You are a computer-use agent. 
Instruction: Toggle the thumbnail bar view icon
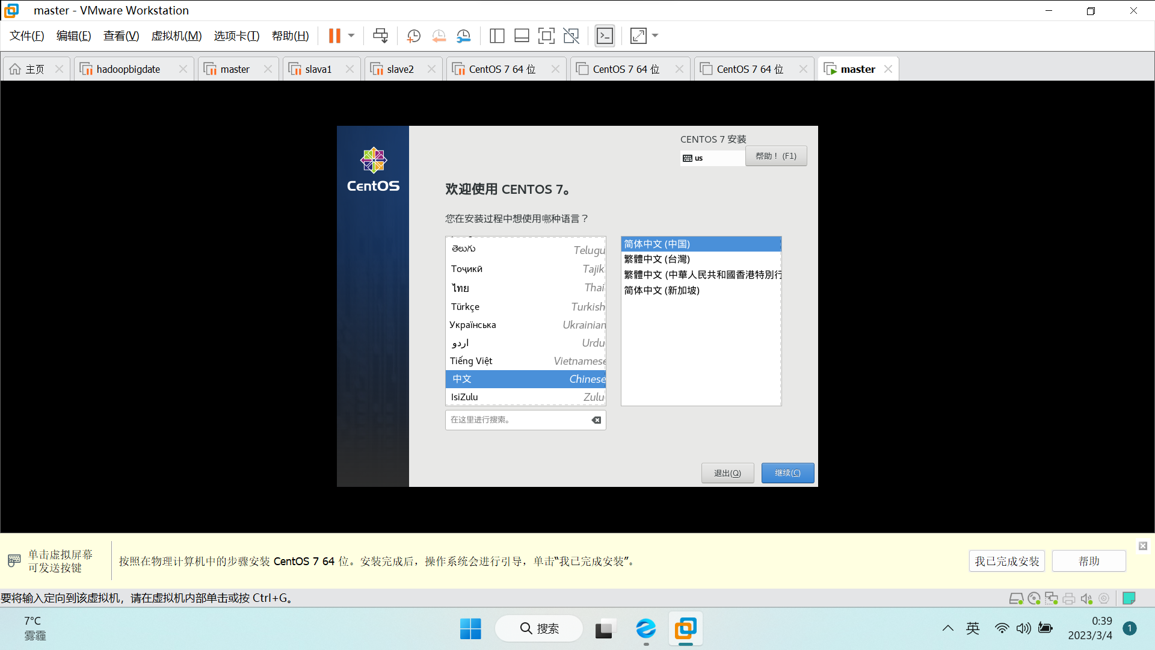pos(522,36)
